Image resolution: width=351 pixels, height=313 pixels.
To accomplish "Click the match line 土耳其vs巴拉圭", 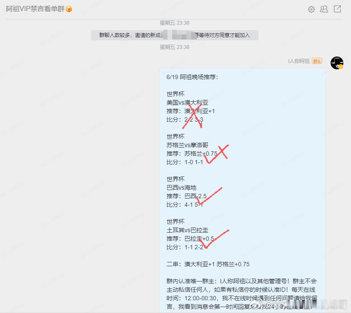I will (x=187, y=230).
